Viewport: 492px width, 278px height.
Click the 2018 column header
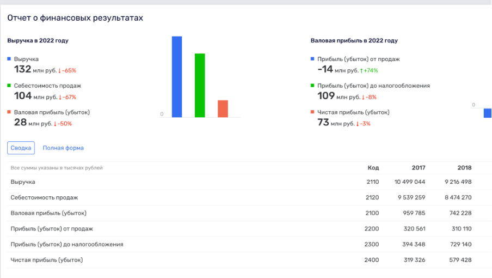tap(465, 168)
